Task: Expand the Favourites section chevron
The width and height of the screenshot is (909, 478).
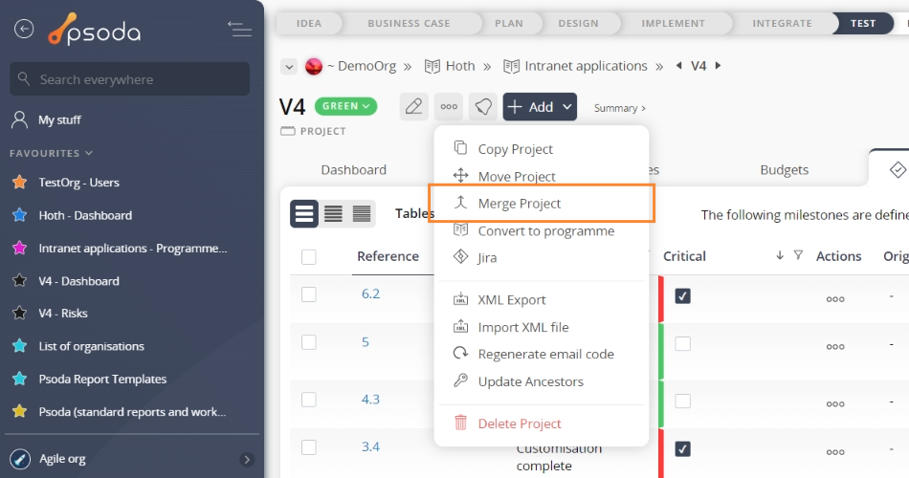Action: [89, 153]
